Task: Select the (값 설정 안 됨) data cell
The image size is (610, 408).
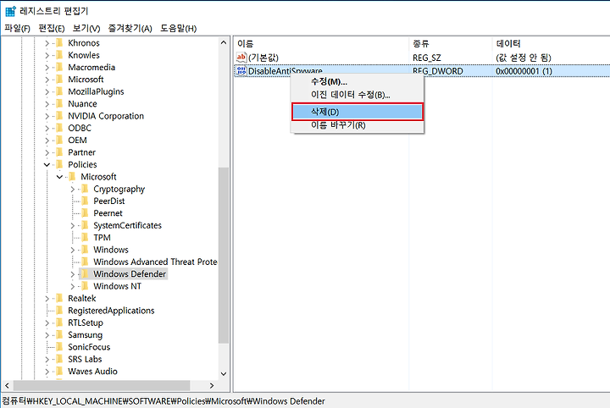Action: (x=524, y=58)
